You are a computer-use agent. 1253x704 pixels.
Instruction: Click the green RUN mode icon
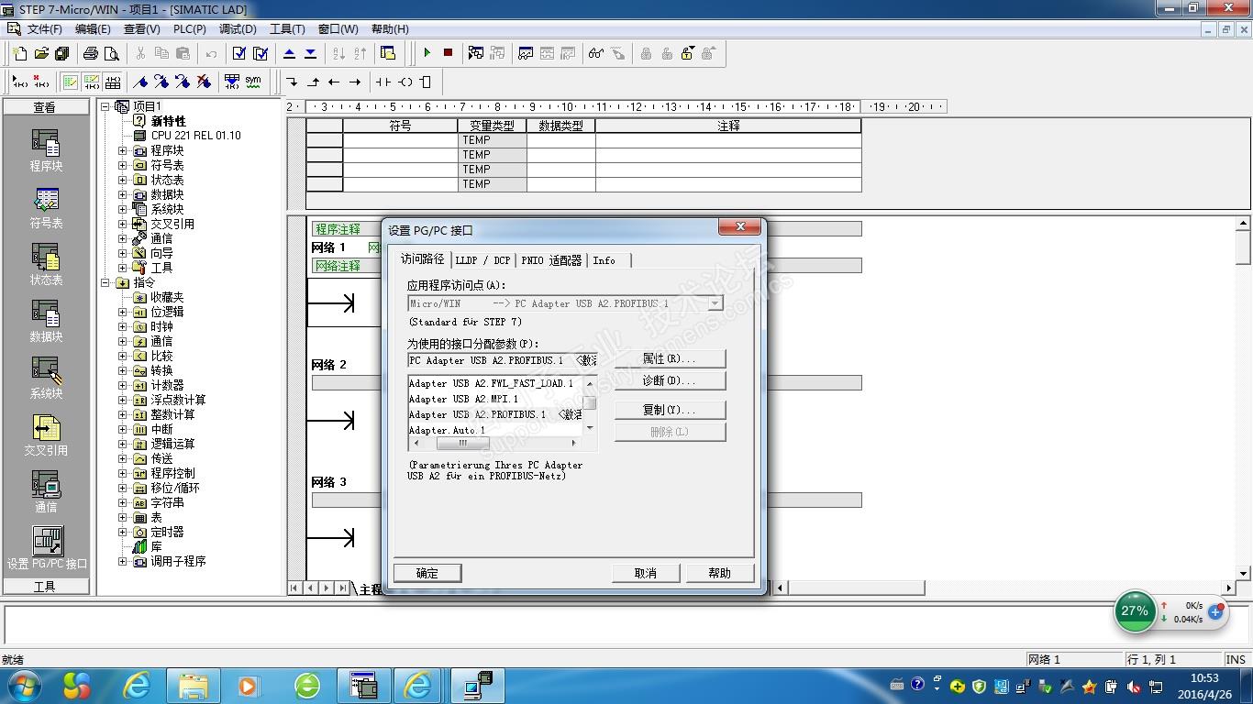[427, 53]
